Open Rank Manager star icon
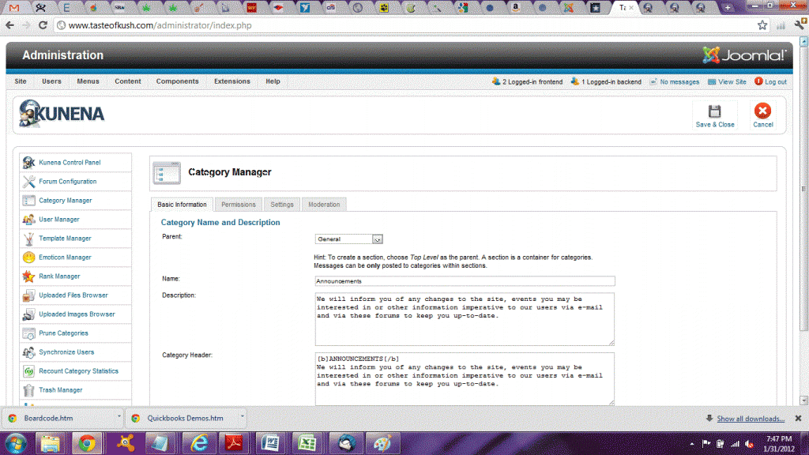 coord(29,276)
